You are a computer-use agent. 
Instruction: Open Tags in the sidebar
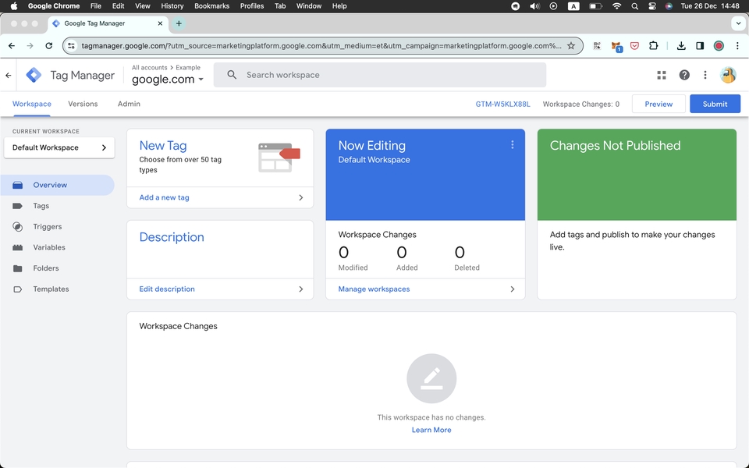point(57,206)
